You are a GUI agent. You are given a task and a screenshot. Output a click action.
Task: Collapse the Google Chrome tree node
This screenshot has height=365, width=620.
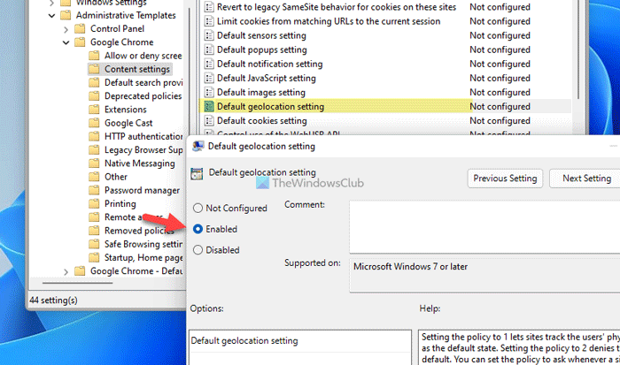tap(66, 42)
